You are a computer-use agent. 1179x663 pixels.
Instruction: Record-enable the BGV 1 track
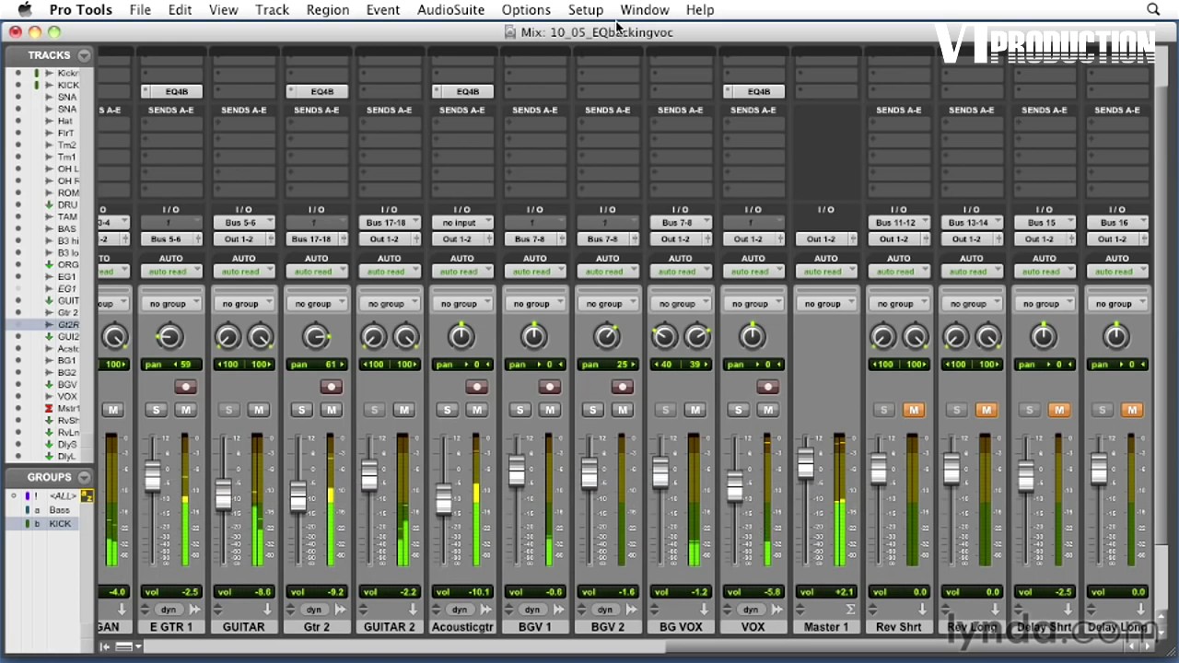click(x=550, y=387)
